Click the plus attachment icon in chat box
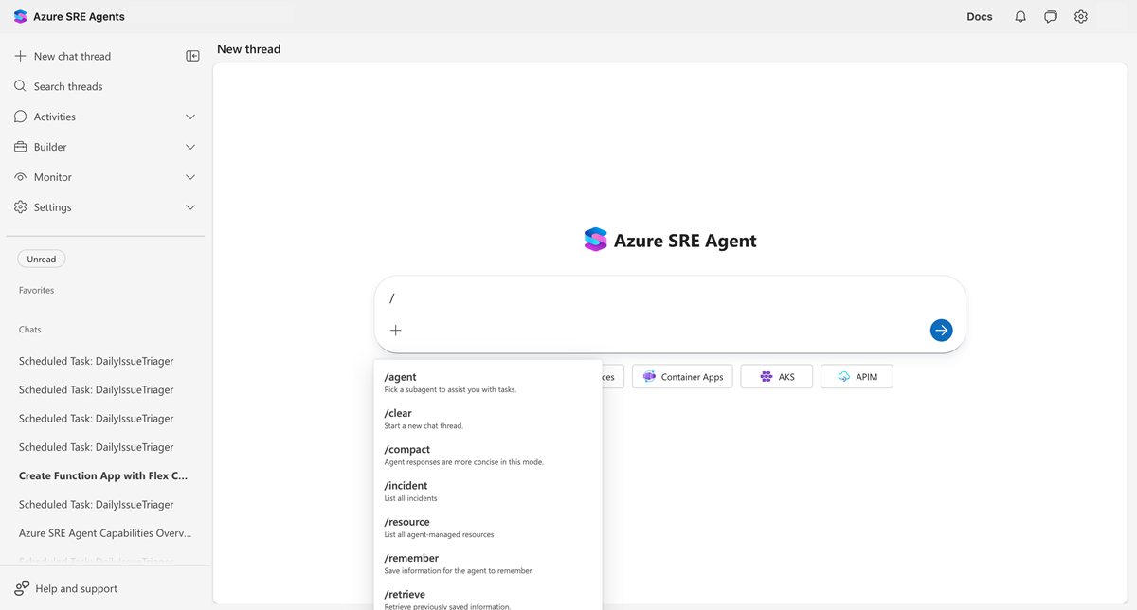 click(x=396, y=330)
